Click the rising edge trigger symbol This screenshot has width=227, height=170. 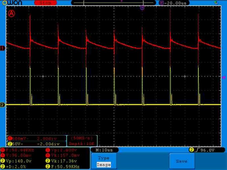tap(197, 150)
